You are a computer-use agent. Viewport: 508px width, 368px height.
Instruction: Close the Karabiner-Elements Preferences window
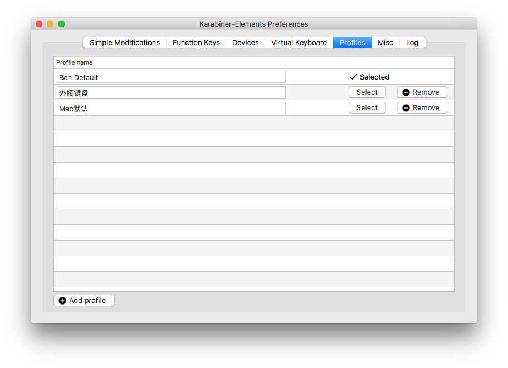pyautogui.click(x=39, y=24)
